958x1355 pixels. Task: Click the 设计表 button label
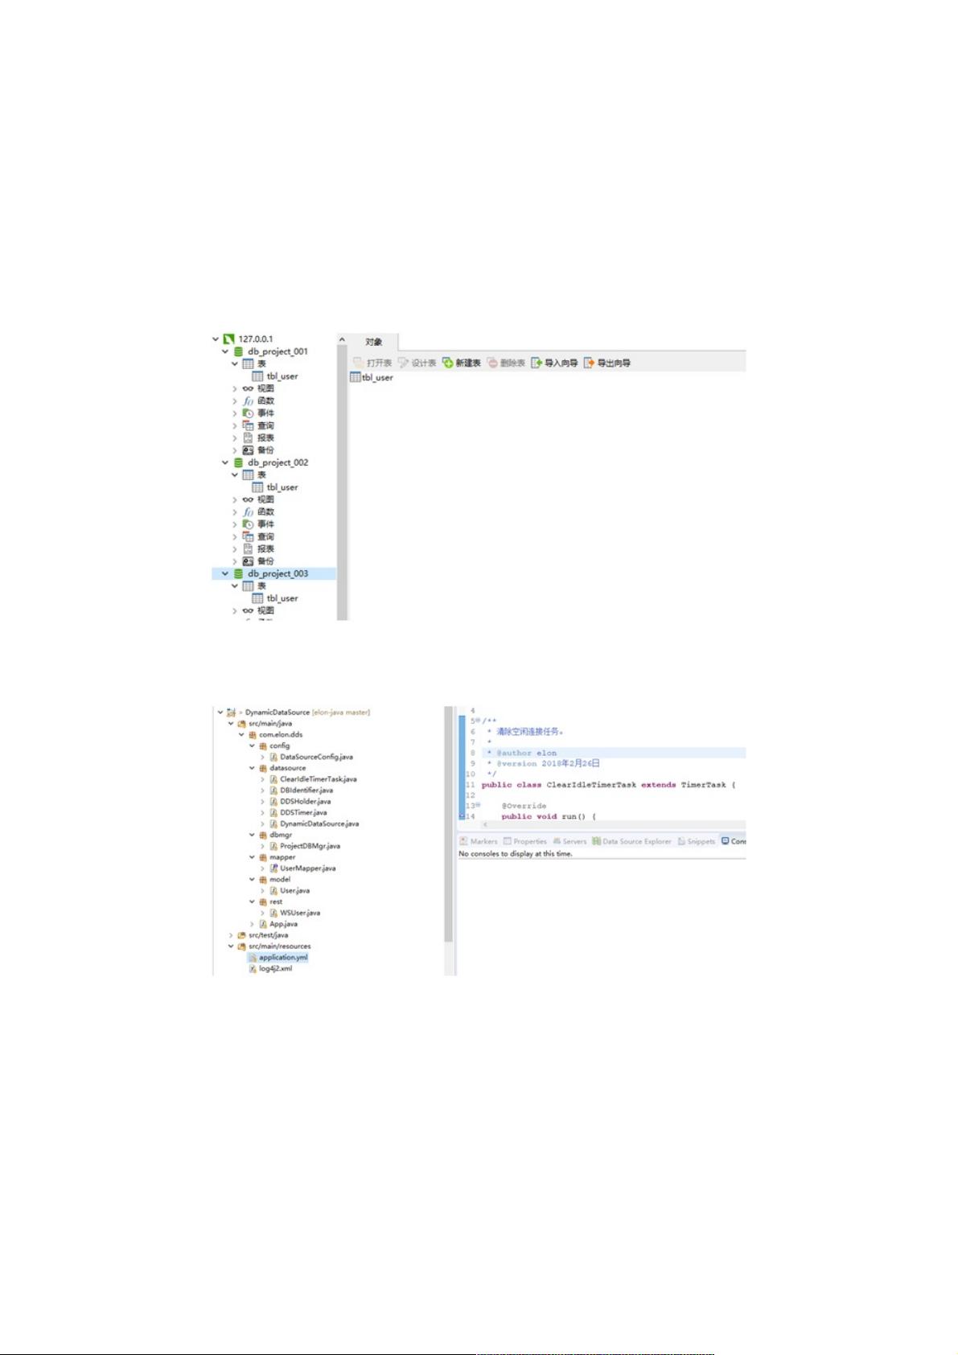coord(424,363)
